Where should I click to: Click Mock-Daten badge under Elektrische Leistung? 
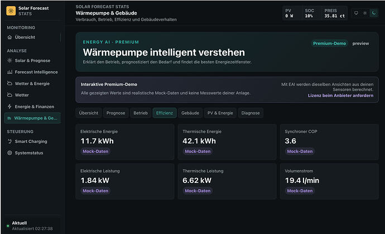pyautogui.click(x=95, y=191)
